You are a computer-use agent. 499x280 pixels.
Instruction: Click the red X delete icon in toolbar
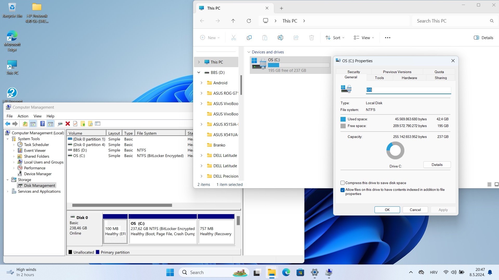68,124
